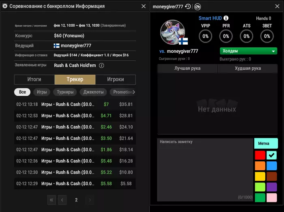Pick the pink label color
284x212 pixels.
(271, 197)
